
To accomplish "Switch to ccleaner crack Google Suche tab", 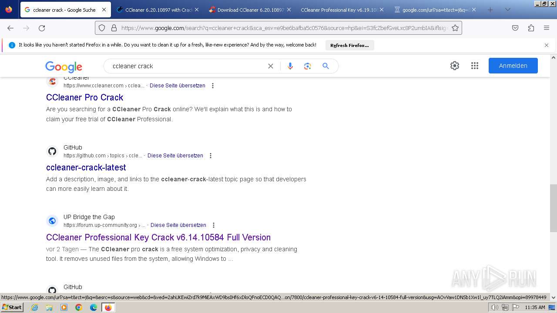I will [x=64, y=10].
